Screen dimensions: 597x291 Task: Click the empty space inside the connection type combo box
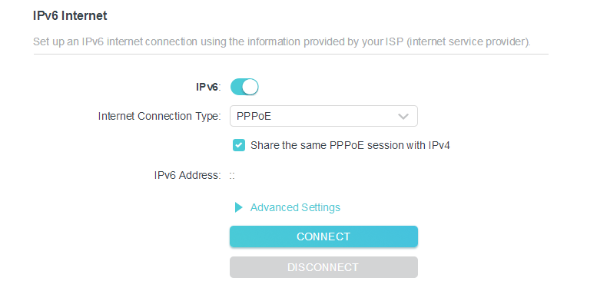(333, 116)
